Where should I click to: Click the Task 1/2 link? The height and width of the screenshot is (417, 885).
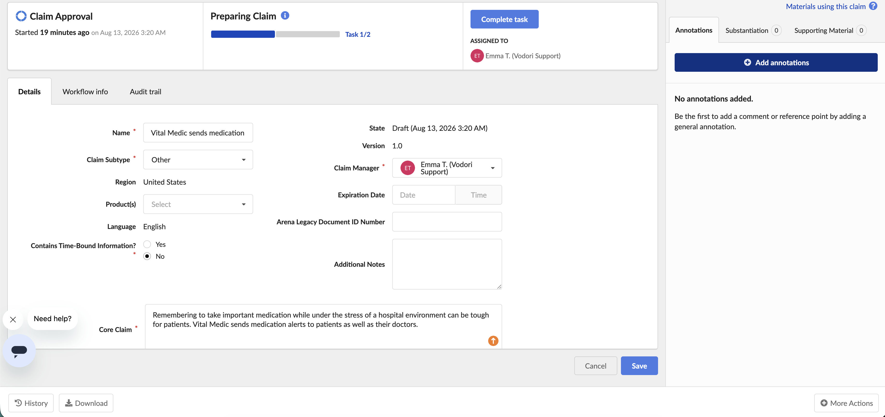point(358,34)
